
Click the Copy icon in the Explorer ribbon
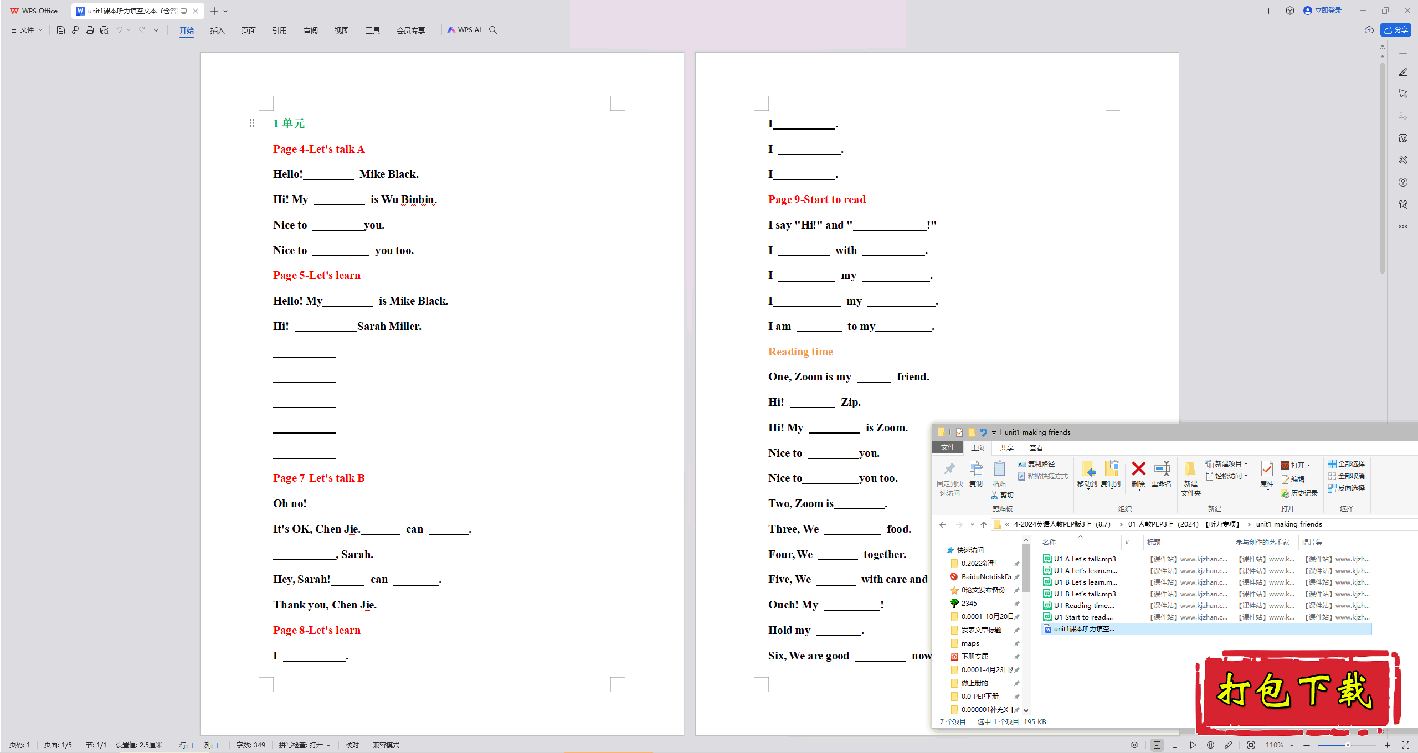976,474
